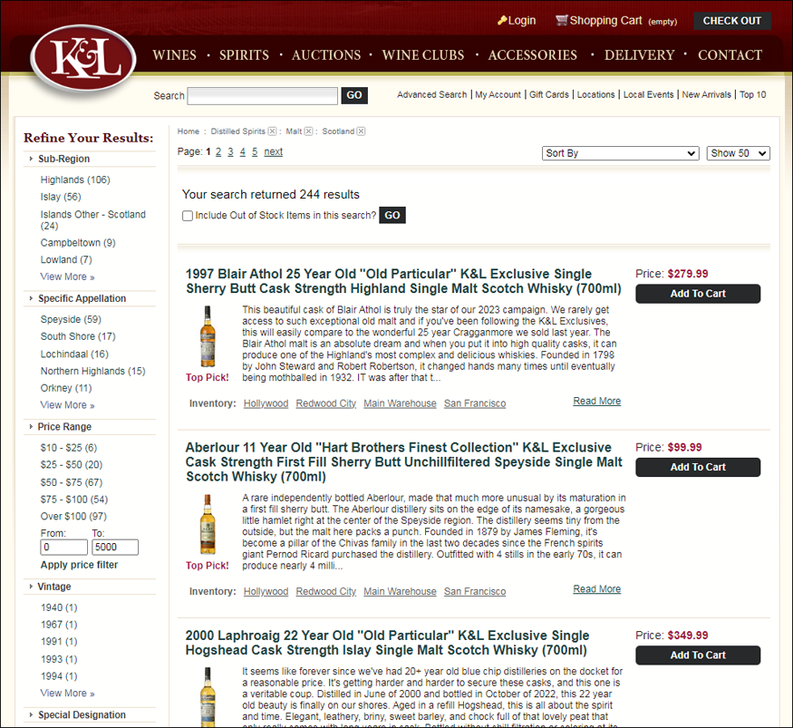Open the My Account link
Viewport: 793px width, 728px height.
(498, 94)
